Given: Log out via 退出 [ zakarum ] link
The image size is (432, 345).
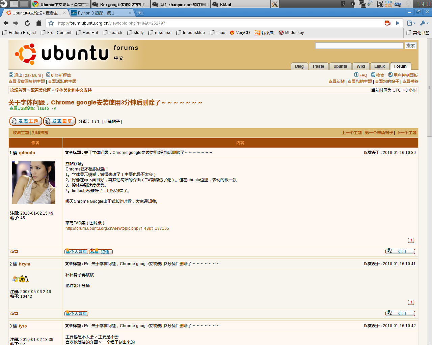Looking at the screenshot, I should point(26,75).
